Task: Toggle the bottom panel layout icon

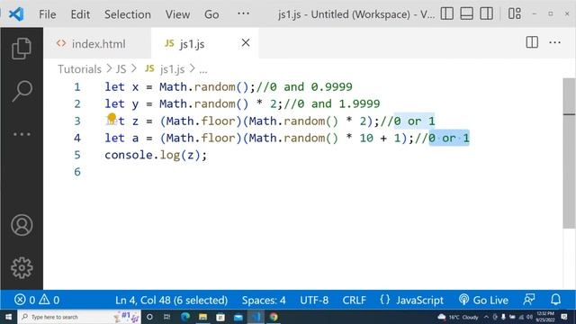Action: coord(466,14)
